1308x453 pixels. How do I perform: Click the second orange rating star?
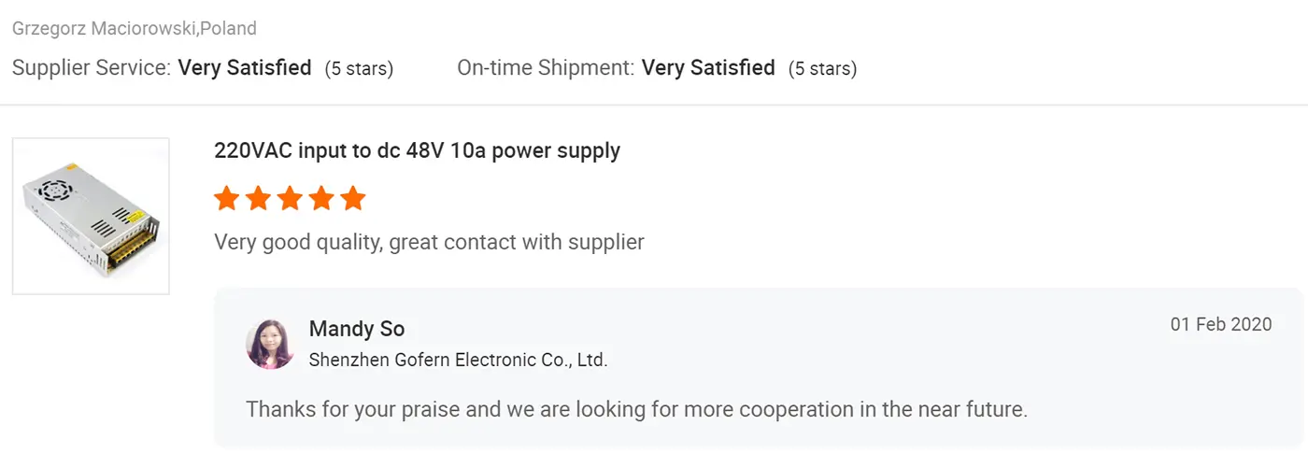(258, 198)
